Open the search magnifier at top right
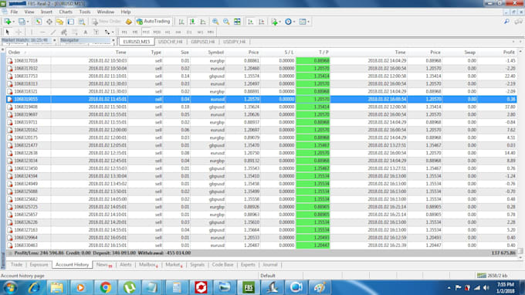525x295 pixels. pyautogui.click(x=506, y=22)
